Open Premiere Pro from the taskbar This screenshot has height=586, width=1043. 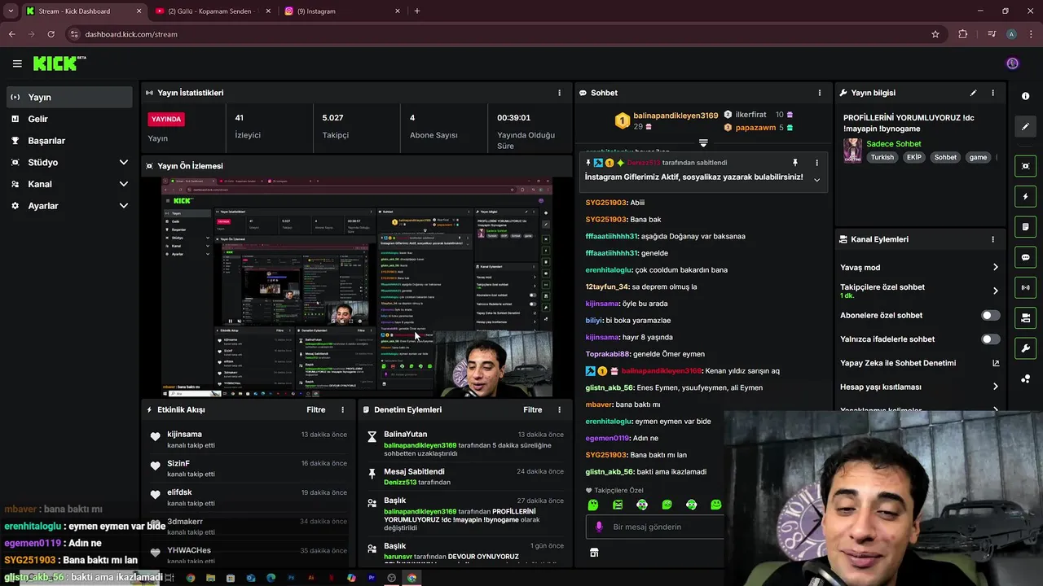pos(372,578)
